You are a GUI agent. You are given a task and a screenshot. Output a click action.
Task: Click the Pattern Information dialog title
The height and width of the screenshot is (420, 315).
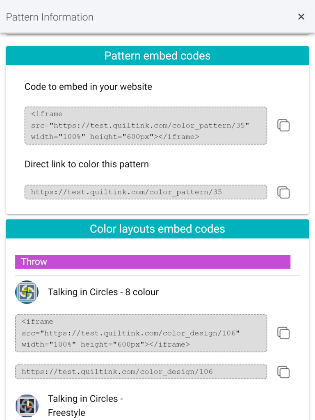50,17
